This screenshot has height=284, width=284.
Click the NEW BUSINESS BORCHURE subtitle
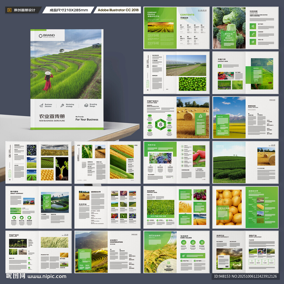coord(52,121)
